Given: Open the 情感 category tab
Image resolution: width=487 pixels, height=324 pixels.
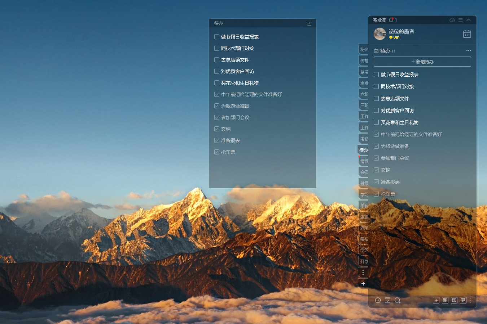Looking at the screenshot, I should (364, 161).
